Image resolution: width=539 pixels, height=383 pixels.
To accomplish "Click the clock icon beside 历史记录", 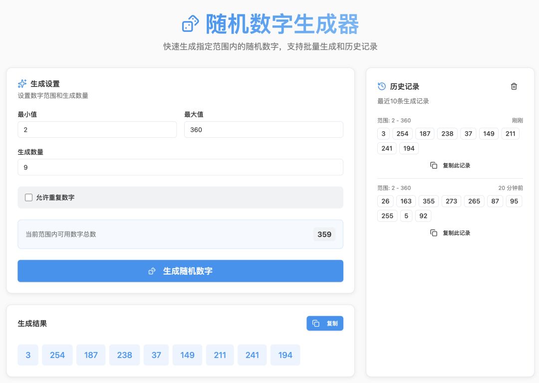I will (x=382, y=86).
